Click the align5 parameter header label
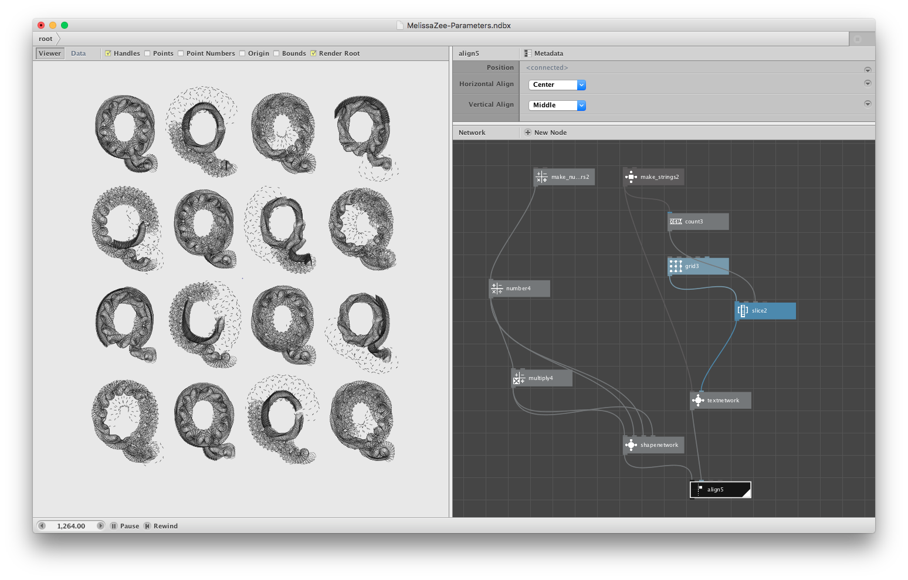Image resolution: width=908 pixels, height=580 pixels. tap(469, 53)
